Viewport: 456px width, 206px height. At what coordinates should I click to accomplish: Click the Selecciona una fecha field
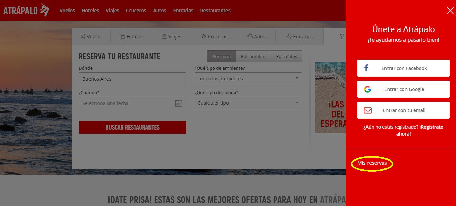[x=132, y=103]
